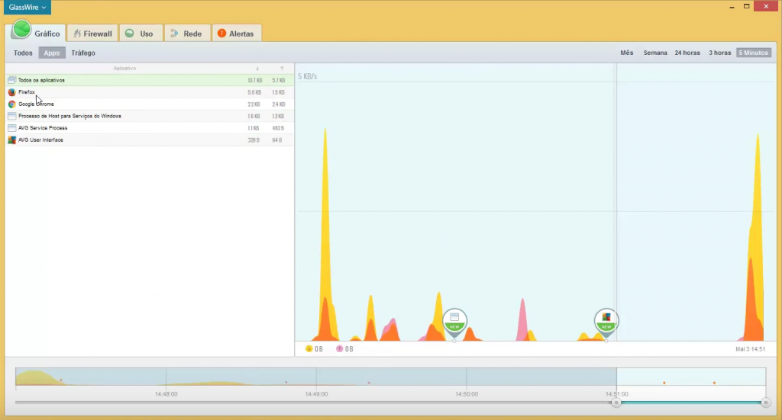This screenshot has width=782, height=420.
Task: Sort apps by upload arrow column
Action: click(282, 68)
